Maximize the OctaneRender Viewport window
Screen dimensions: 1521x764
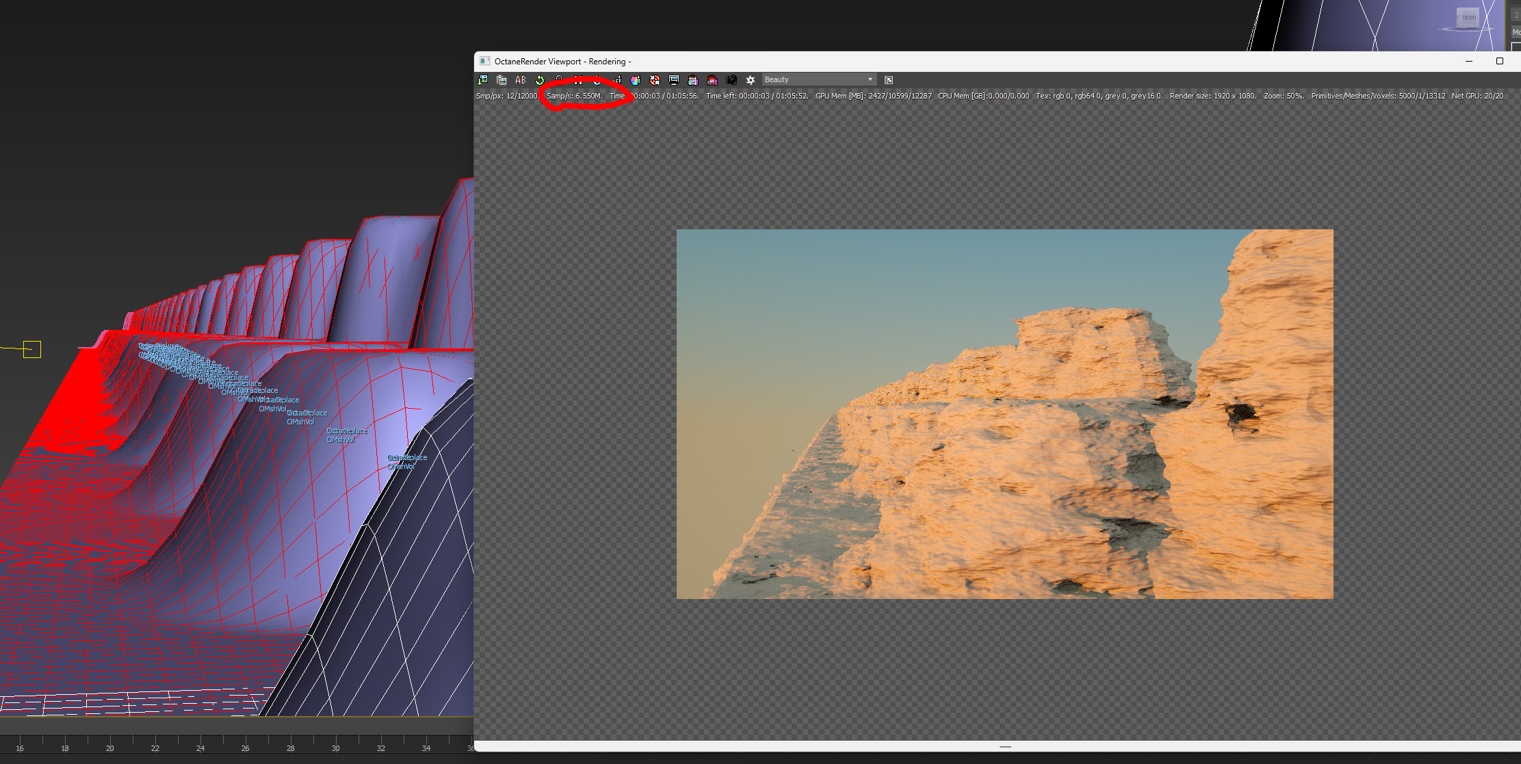(x=1500, y=61)
